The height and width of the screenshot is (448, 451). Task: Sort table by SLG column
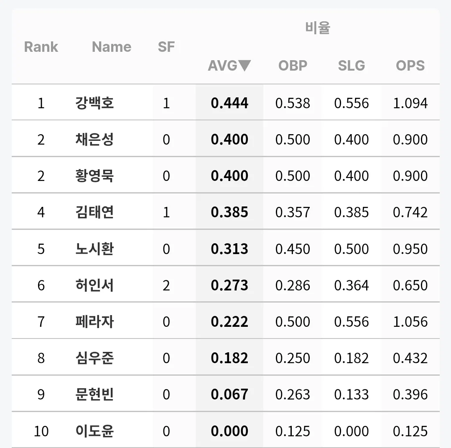point(352,66)
